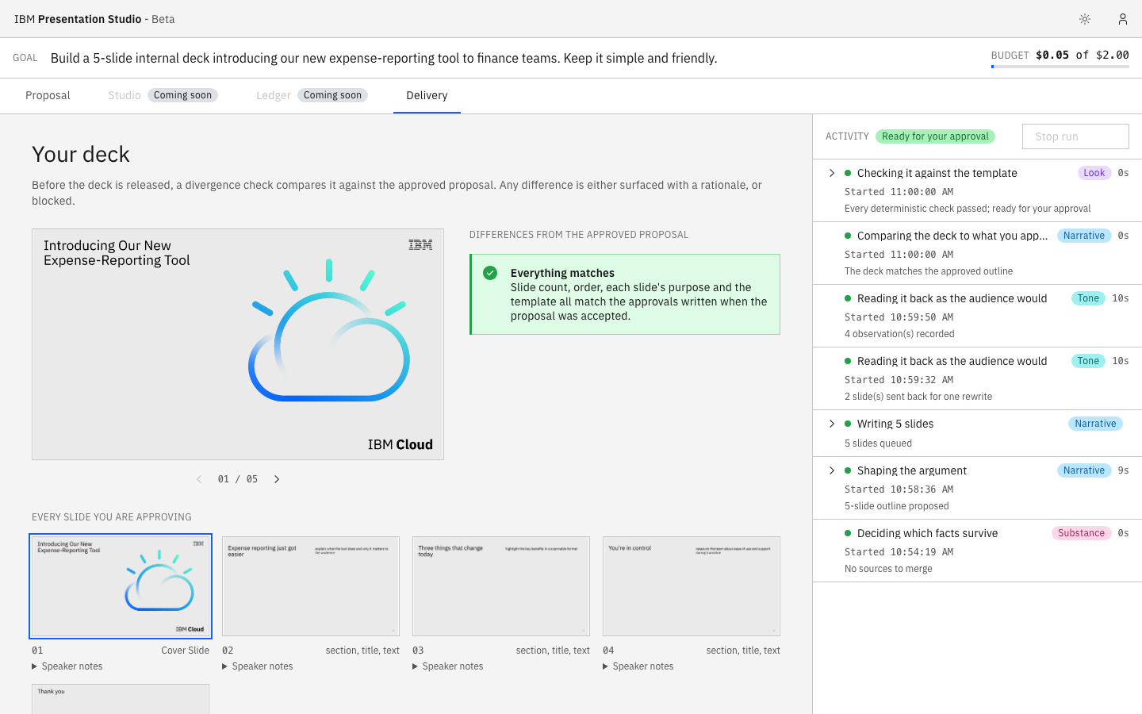The height and width of the screenshot is (714, 1142).
Task: Click 'Deciding which facts survive' activity title
Action: (927, 533)
